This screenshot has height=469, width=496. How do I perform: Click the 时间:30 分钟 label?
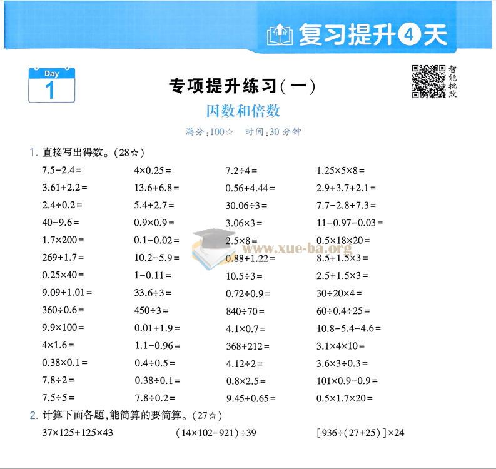(273, 132)
